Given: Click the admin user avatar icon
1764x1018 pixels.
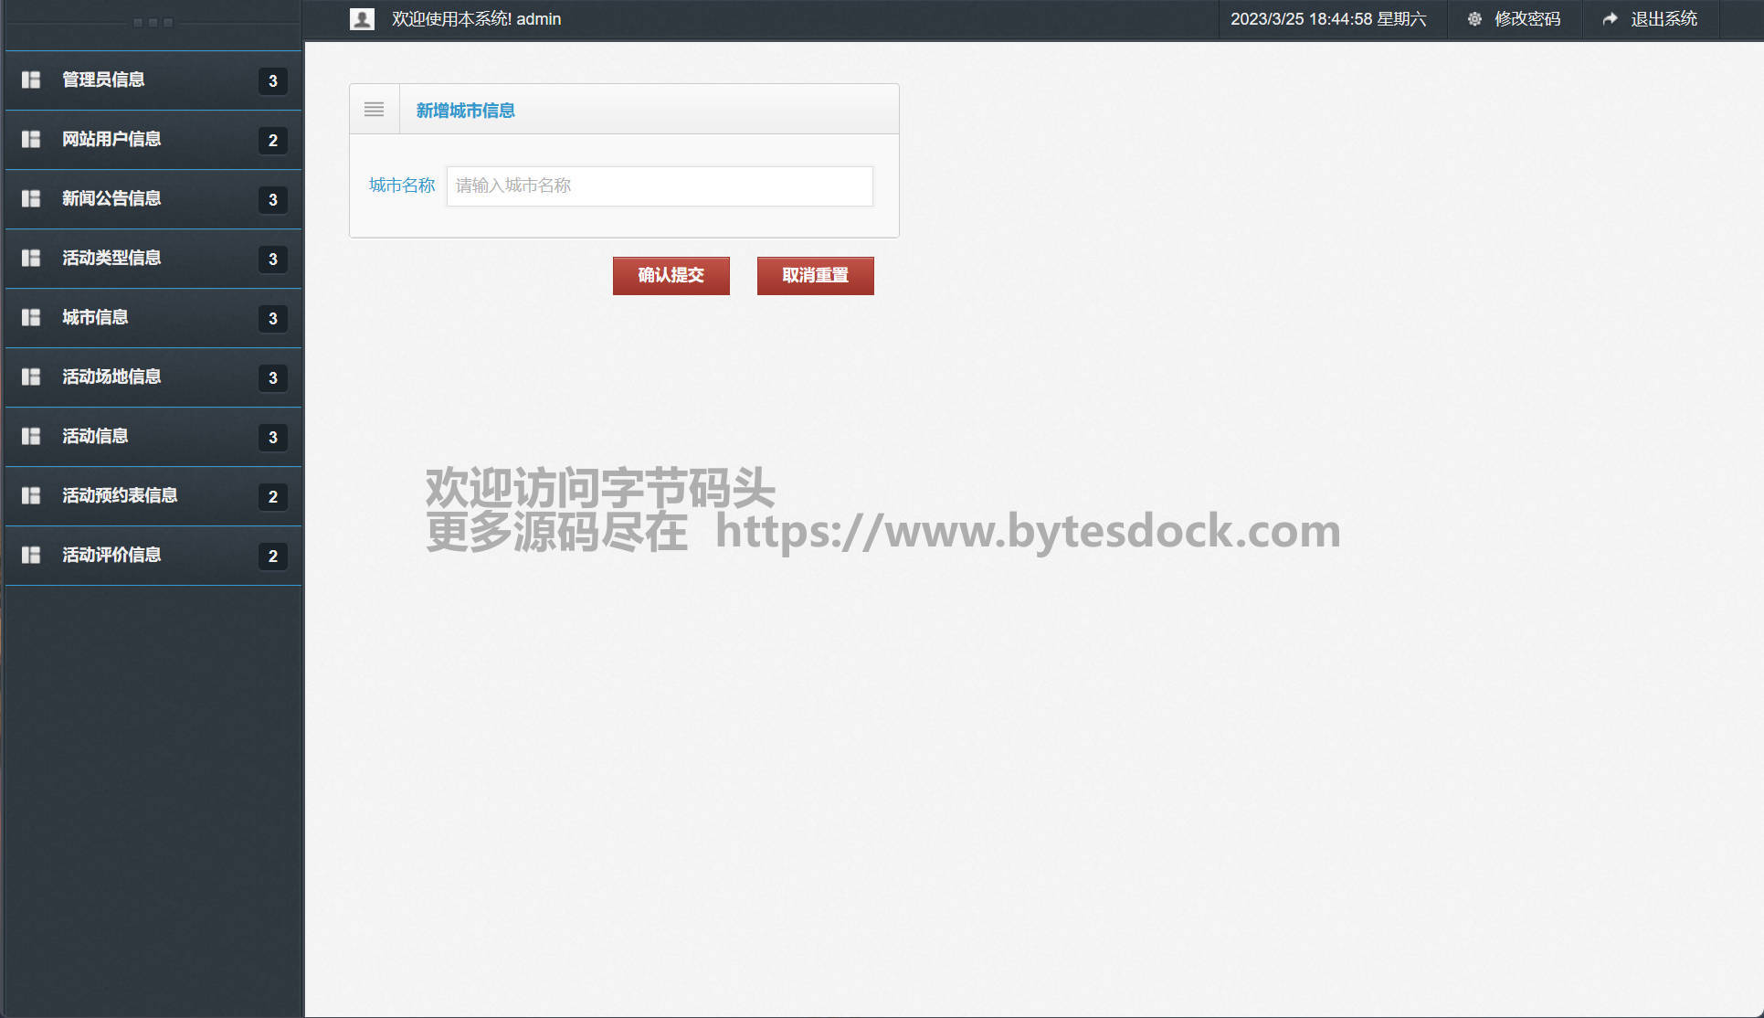Looking at the screenshot, I should click(362, 19).
